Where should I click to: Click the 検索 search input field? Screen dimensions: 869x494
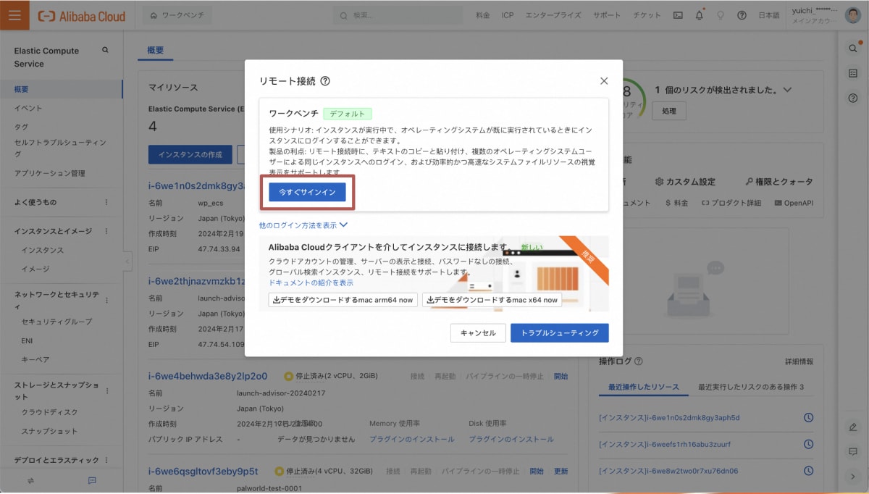(398, 14)
